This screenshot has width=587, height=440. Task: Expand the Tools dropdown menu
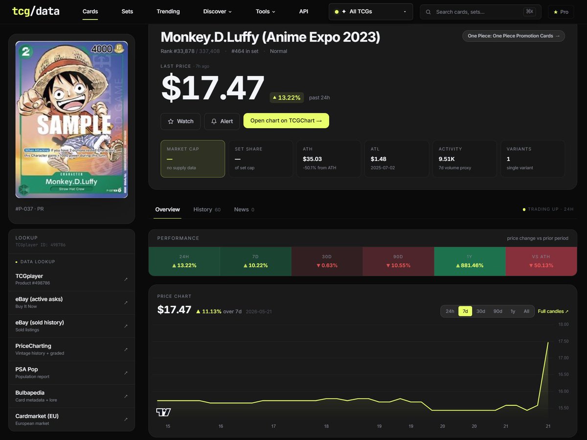[266, 11]
